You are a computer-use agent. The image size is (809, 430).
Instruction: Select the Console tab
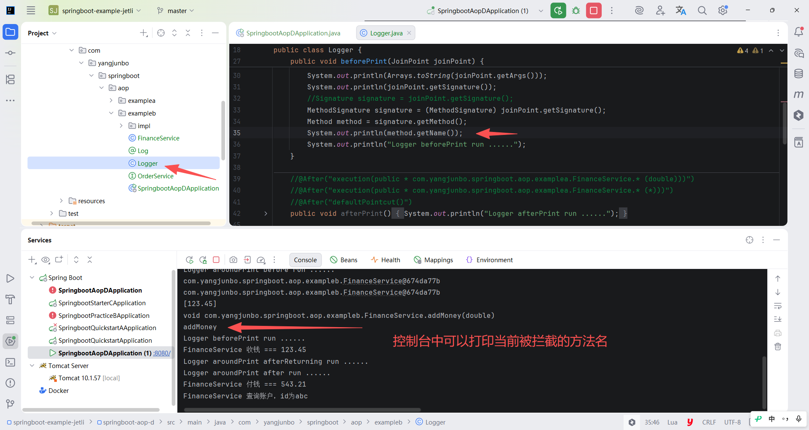305,260
